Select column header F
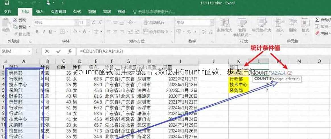The height and width of the screenshot is (139, 331). (x=112, y=61)
